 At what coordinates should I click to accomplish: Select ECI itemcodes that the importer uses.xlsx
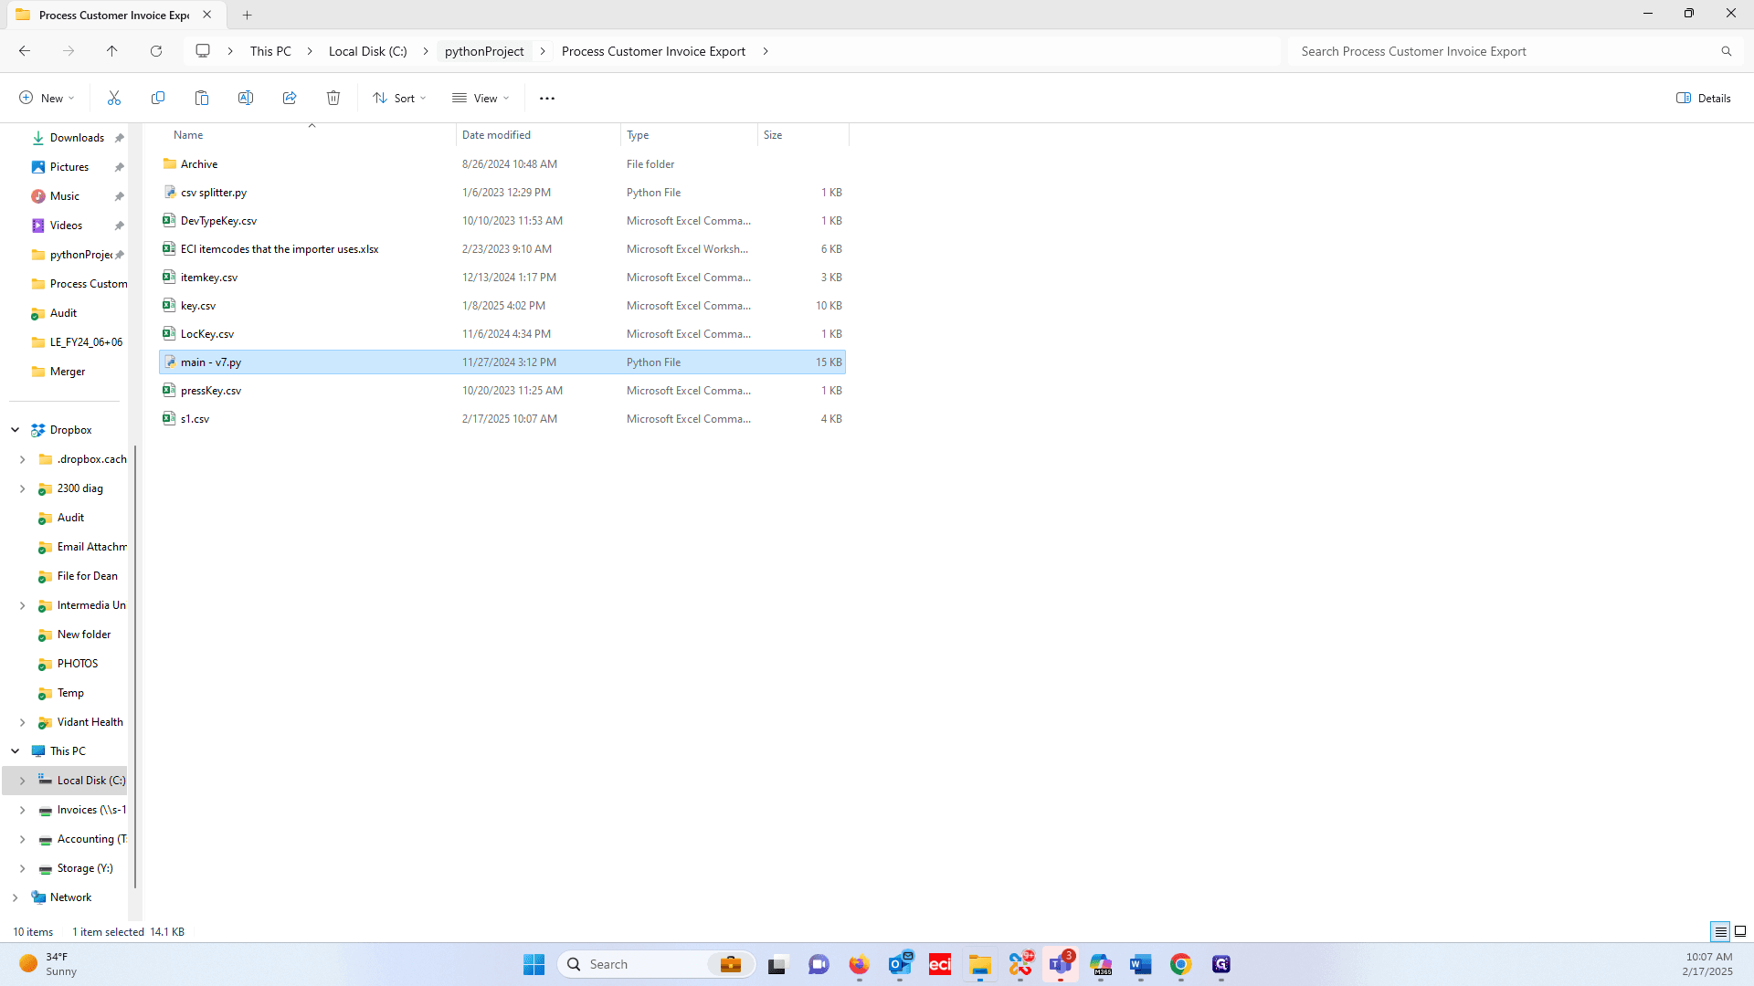click(502, 249)
